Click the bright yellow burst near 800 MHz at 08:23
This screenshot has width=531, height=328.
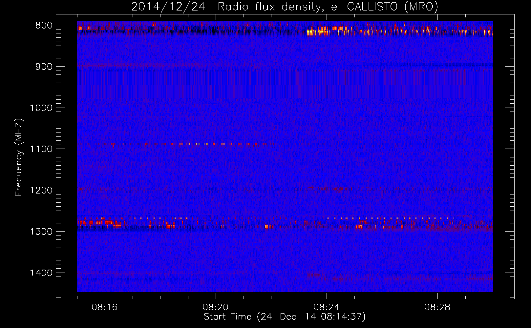317,32
